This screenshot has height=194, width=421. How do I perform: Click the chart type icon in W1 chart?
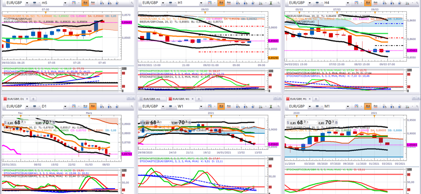coord(210,106)
